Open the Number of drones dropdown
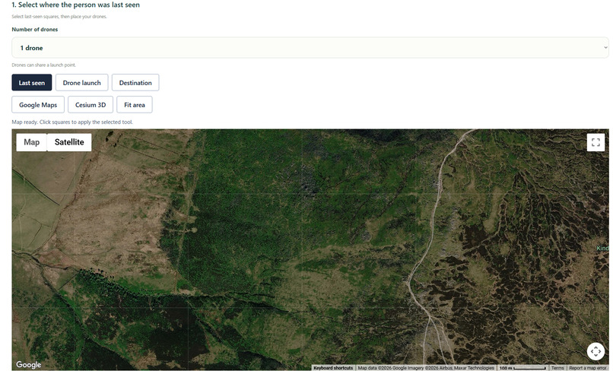The width and height of the screenshot is (613, 371). pyautogui.click(x=310, y=48)
